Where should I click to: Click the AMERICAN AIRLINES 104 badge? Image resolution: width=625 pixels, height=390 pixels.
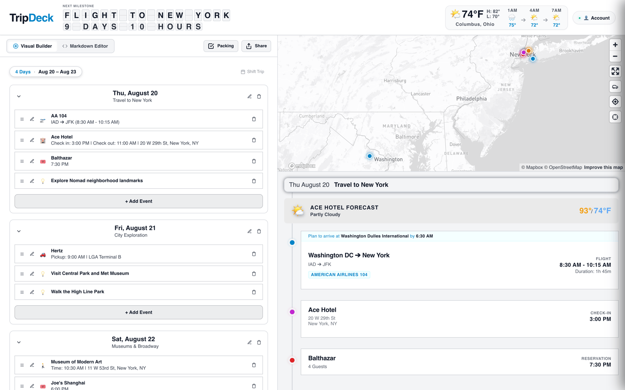(339, 275)
